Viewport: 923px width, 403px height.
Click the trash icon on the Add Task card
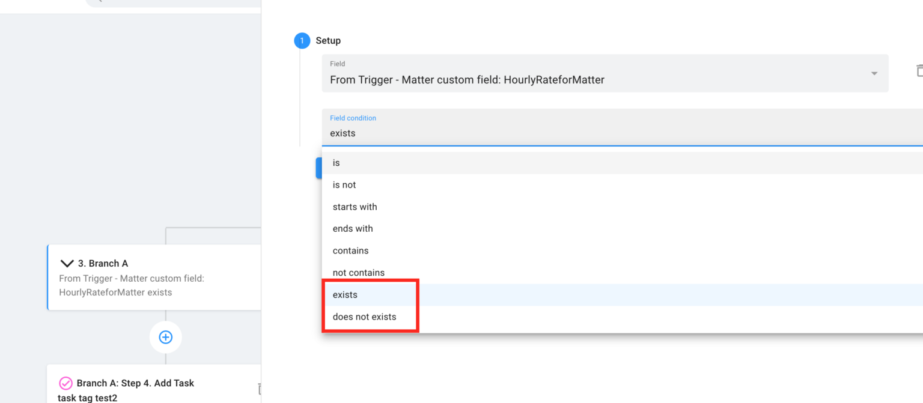[x=259, y=389]
